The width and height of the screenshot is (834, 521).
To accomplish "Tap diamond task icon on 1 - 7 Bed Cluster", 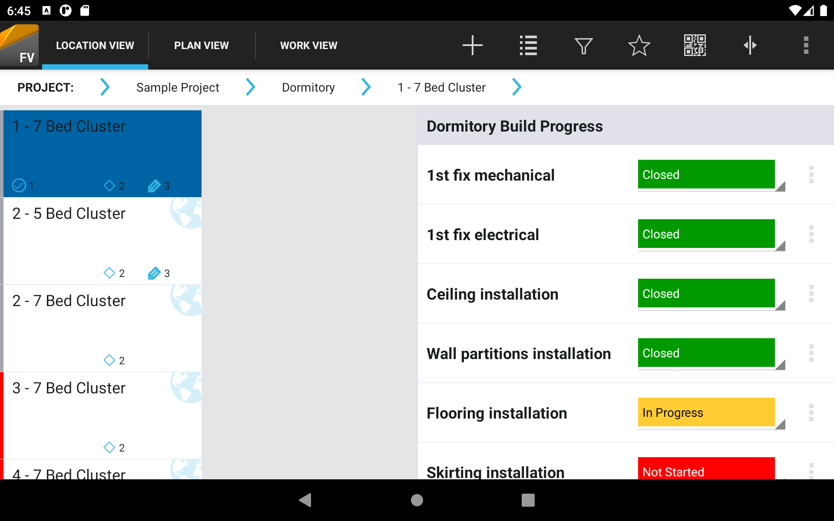I will pos(109,186).
